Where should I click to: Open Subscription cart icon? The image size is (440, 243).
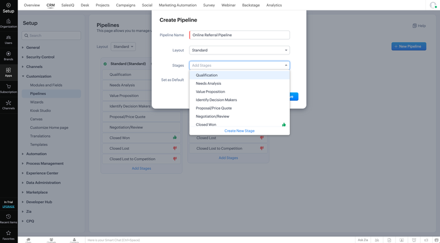[x=8, y=87]
